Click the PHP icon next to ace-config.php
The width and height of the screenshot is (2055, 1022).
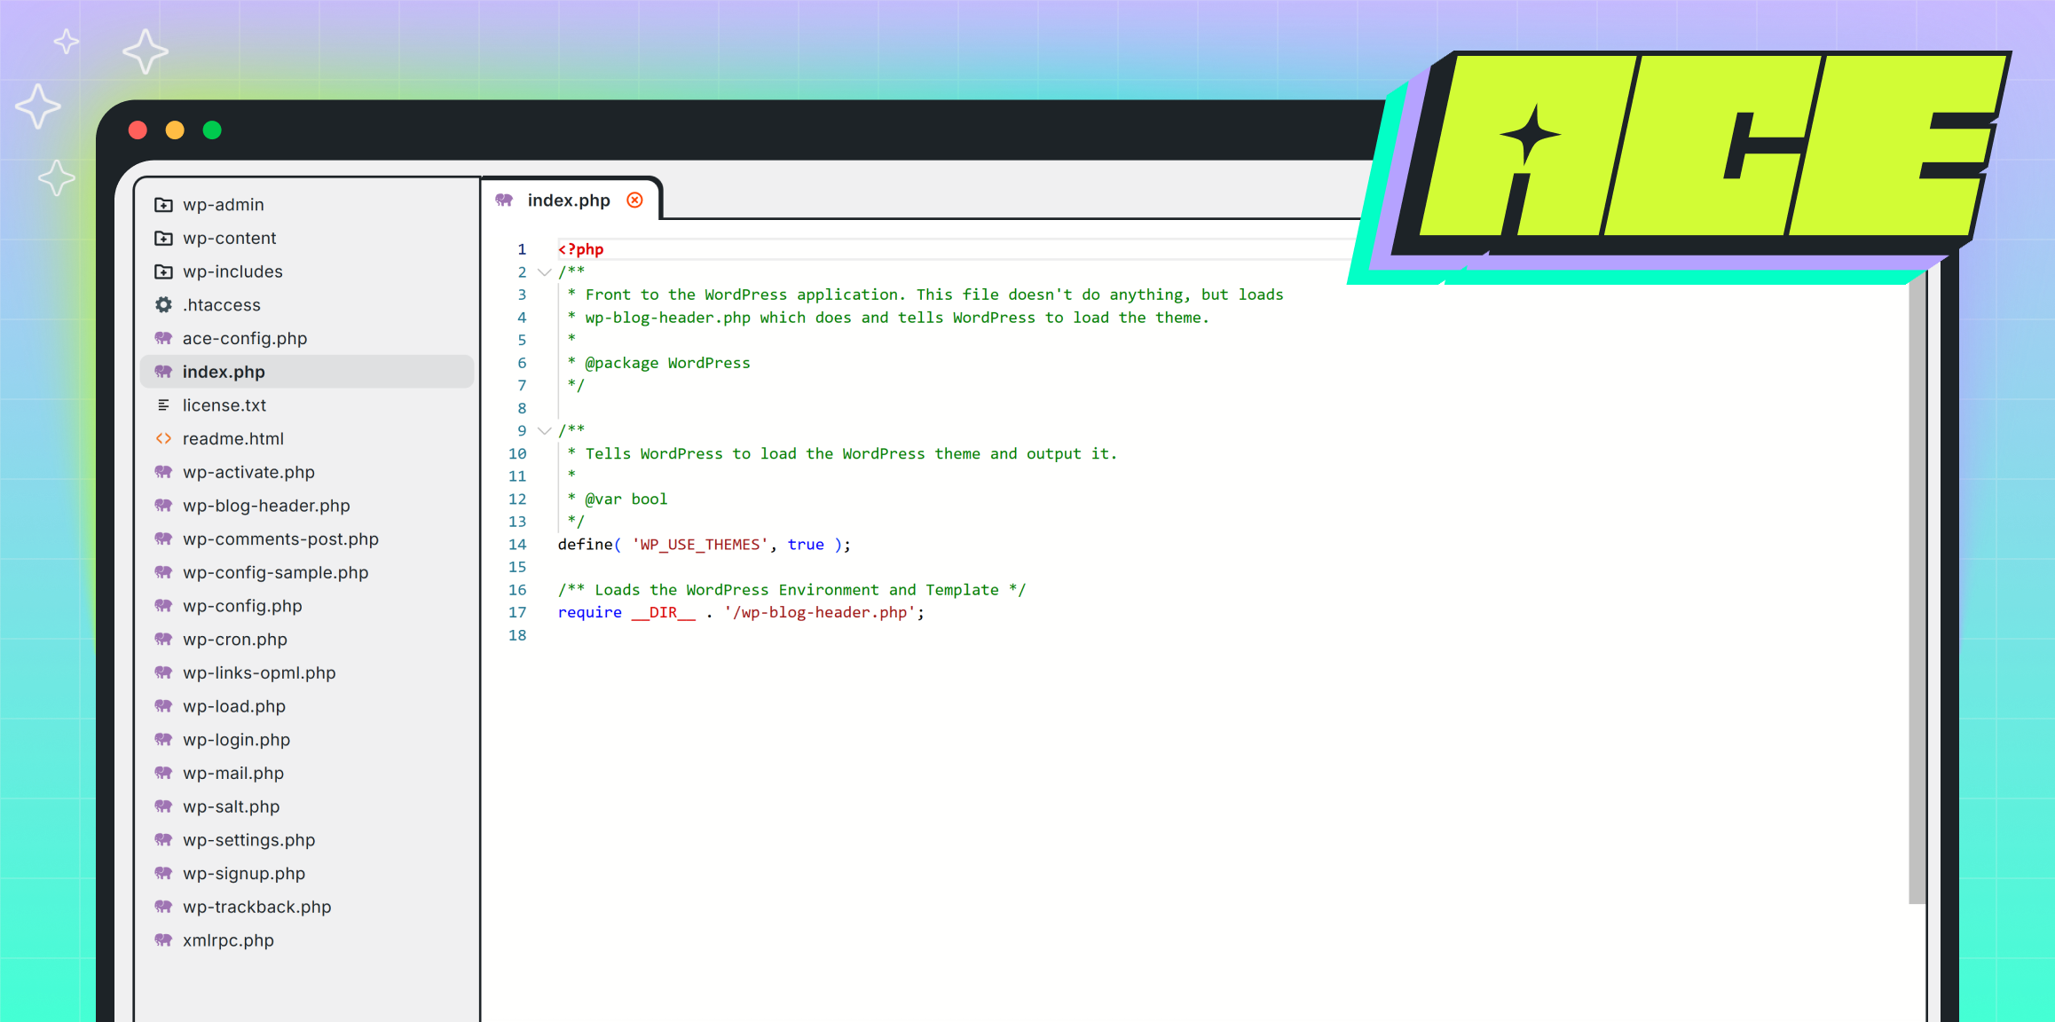click(x=163, y=338)
